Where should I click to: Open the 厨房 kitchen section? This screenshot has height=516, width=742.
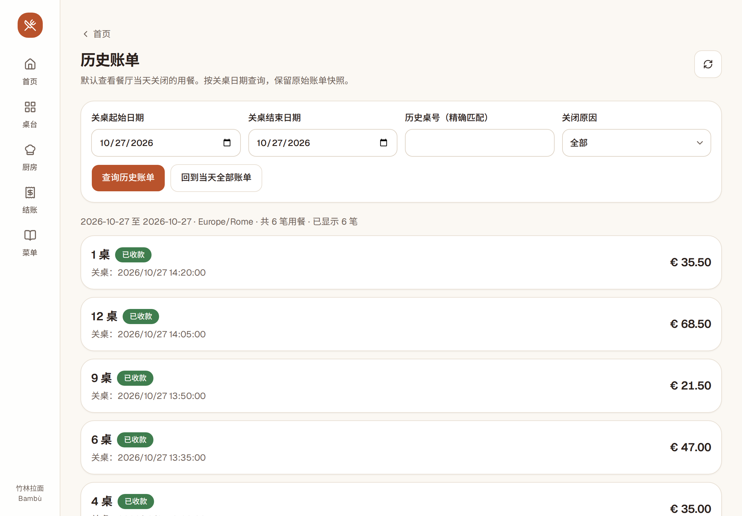(30, 157)
